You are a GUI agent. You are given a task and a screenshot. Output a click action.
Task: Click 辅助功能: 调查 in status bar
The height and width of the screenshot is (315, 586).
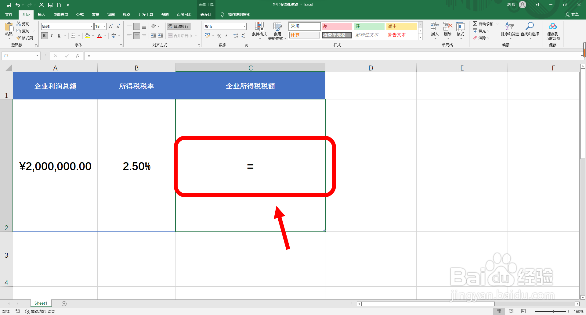(x=40, y=311)
